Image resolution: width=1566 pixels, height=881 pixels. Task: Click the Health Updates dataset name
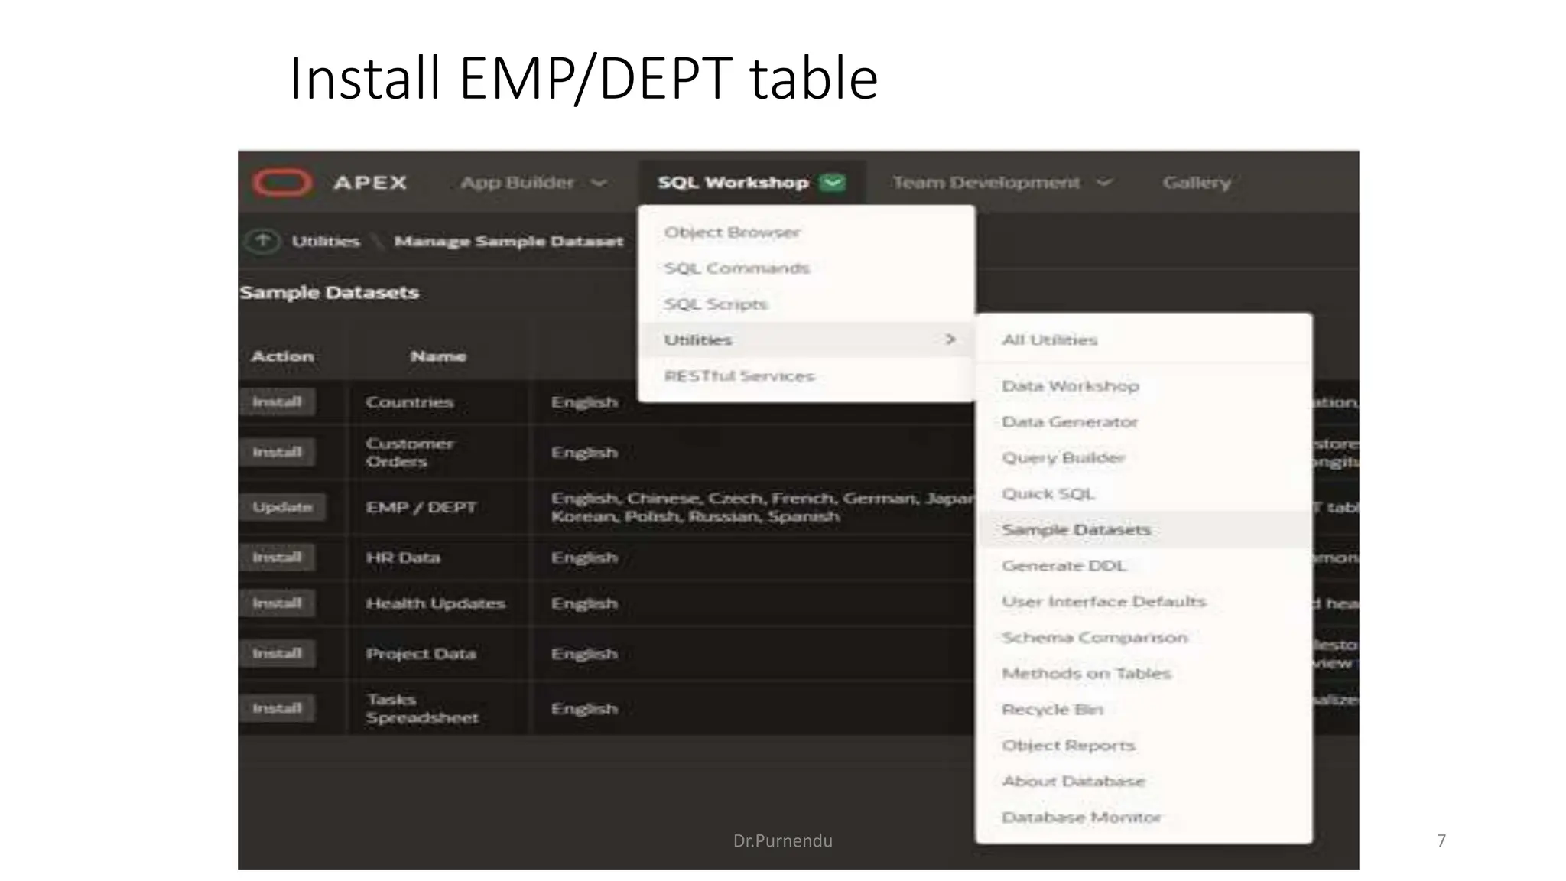click(435, 603)
